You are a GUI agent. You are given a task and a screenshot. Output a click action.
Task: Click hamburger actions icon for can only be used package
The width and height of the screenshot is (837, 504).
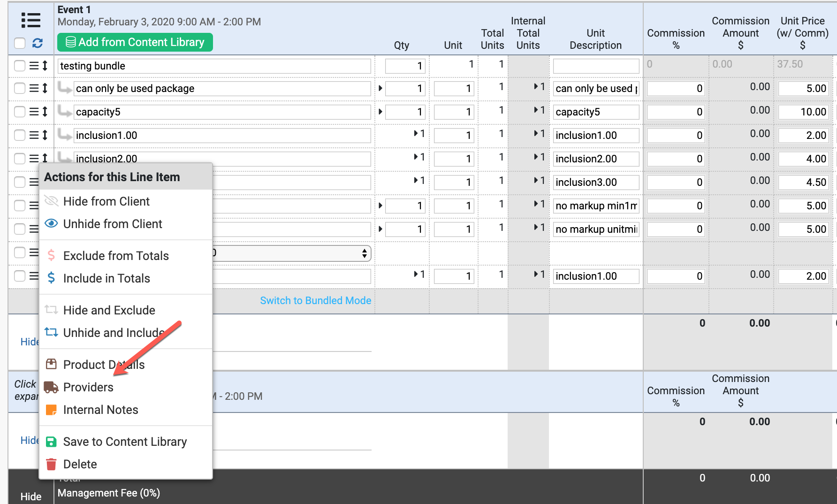point(34,88)
